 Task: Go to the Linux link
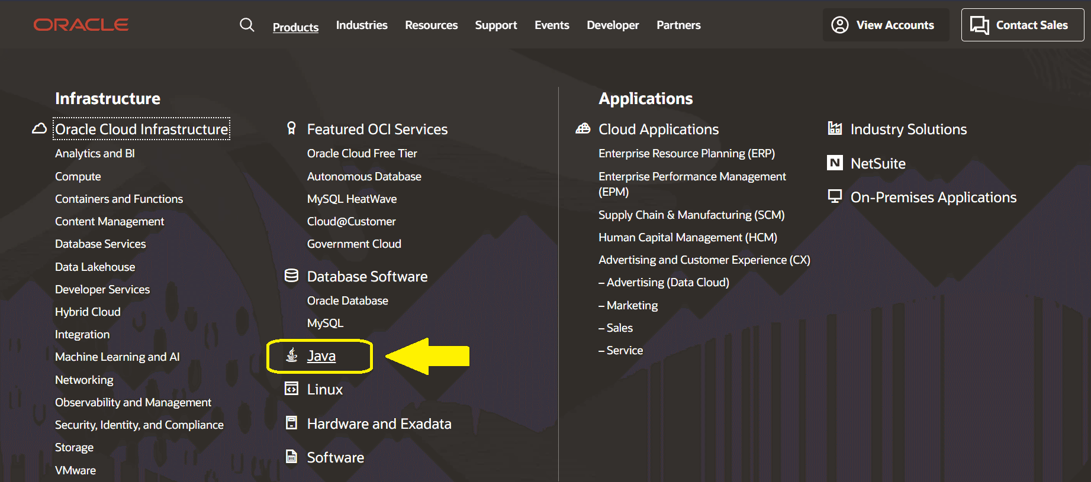[325, 389]
